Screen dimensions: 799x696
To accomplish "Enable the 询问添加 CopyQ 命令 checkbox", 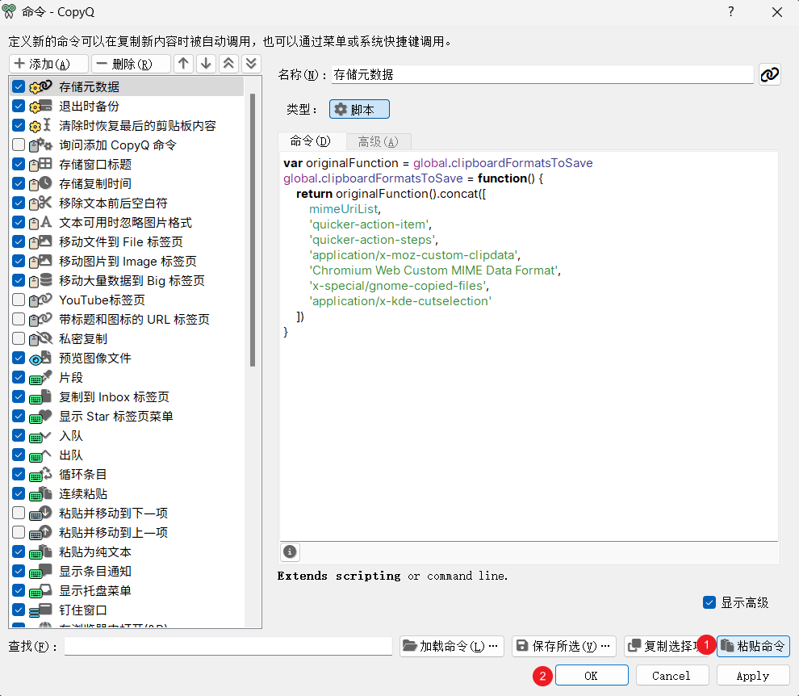I will click(x=19, y=145).
